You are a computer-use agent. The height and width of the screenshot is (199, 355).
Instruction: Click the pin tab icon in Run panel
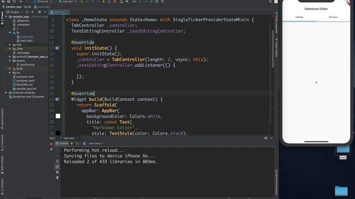tap(51, 150)
